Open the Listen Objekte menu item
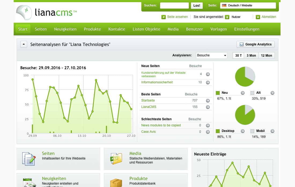The width and height of the screenshot is (295, 187). 146,29
